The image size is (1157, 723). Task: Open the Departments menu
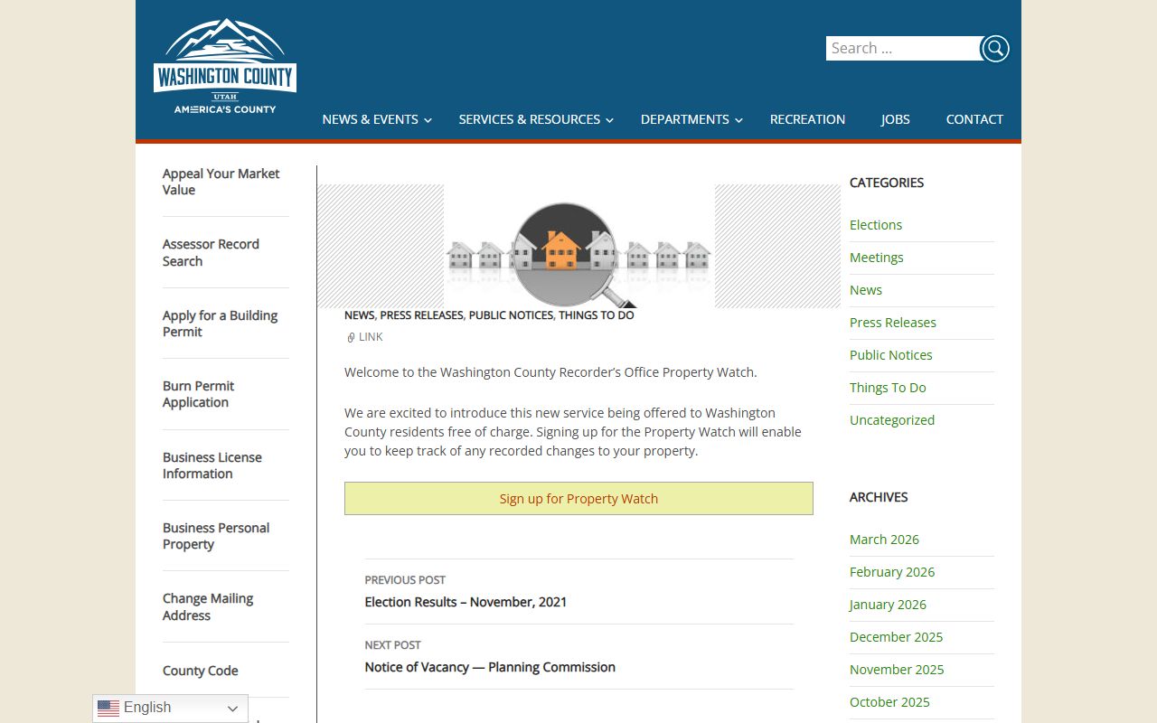pos(684,119)
